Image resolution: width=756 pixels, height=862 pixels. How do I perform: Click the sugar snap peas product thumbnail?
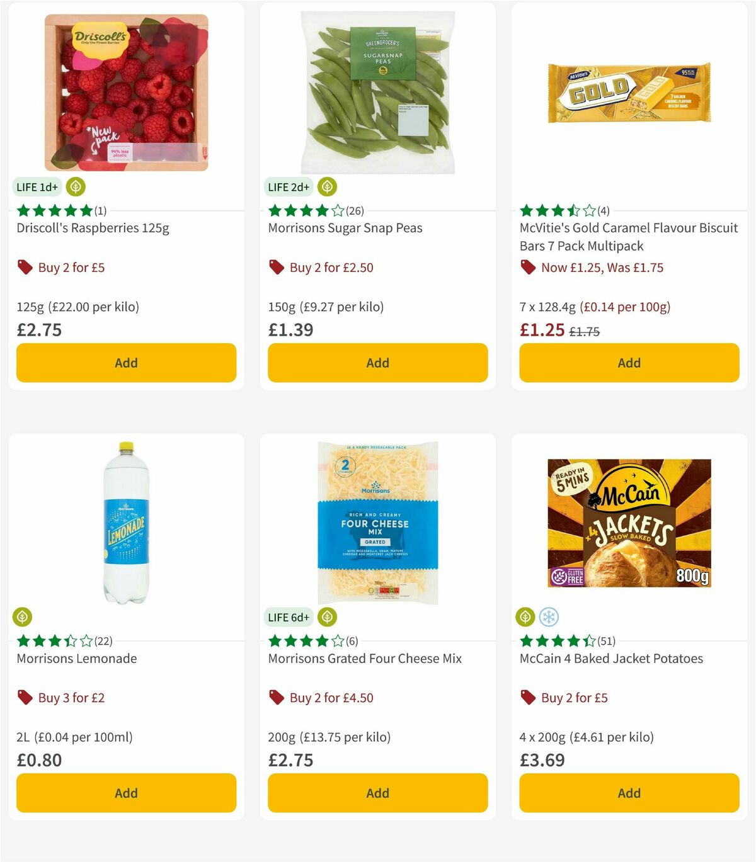377,89
